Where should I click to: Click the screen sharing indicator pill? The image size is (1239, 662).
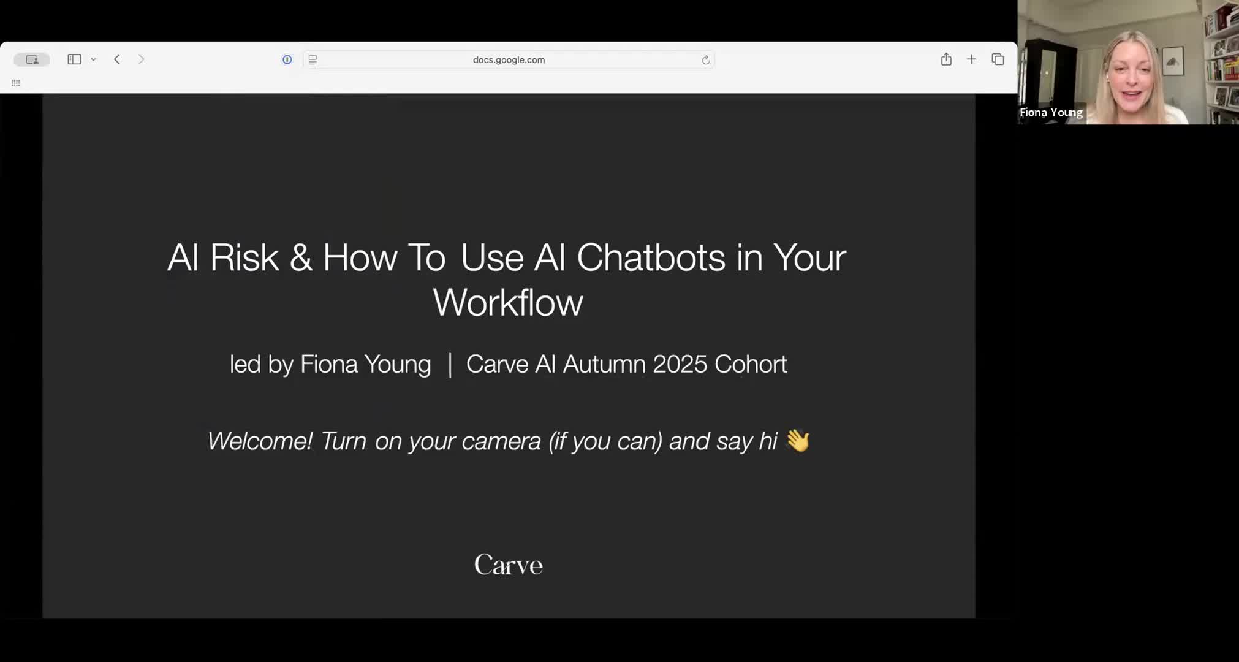click(32, 59)
